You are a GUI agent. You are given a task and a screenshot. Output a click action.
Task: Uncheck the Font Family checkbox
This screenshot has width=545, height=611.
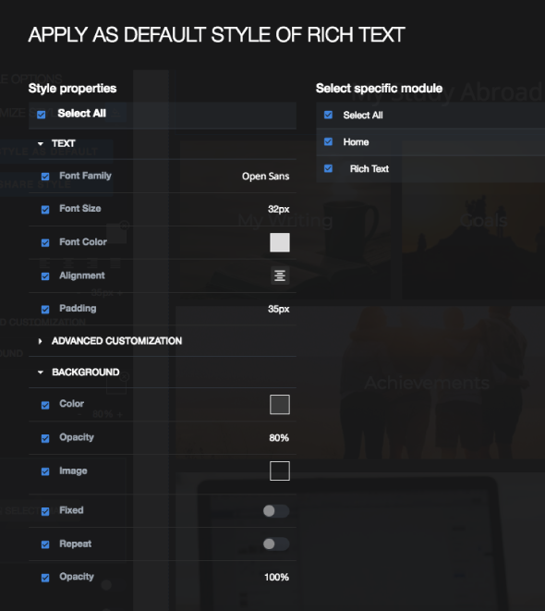pyautogui.click(x=45, y=177)
